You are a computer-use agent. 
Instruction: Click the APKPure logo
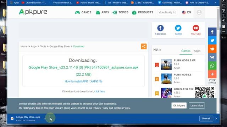(x=33, y=12)
